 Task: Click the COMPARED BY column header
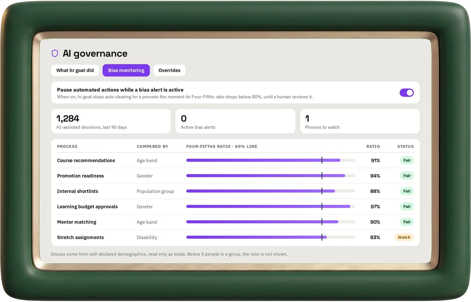[153, 147]
